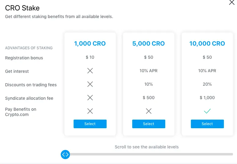Image resolution: width=237 pixels, height=164 pixels.
Task: Click the Registration bonus row label
Action: click(x=24, y=58)
